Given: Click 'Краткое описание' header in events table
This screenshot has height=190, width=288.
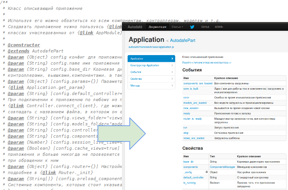Looking at the screenshot, I should tap(226, 78).
